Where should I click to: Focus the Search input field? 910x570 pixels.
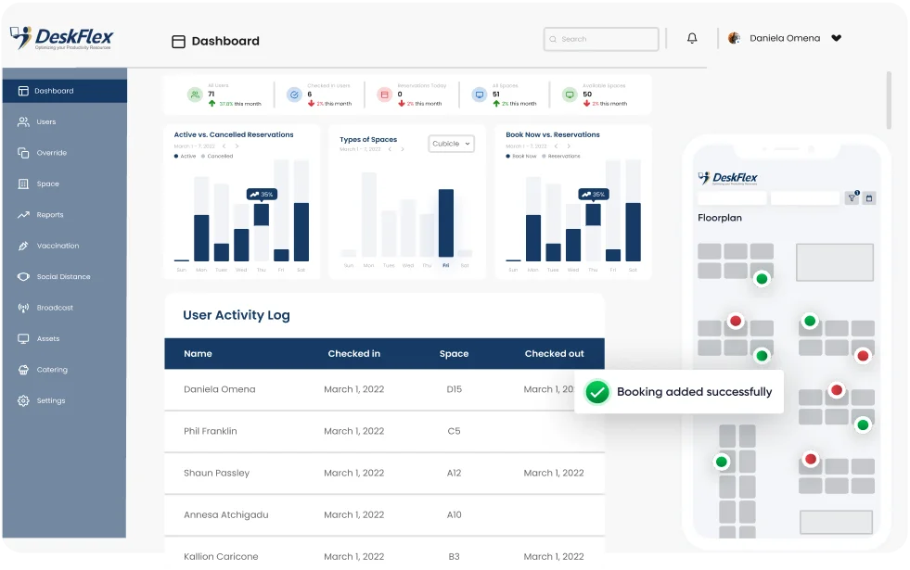pos(601,39)
